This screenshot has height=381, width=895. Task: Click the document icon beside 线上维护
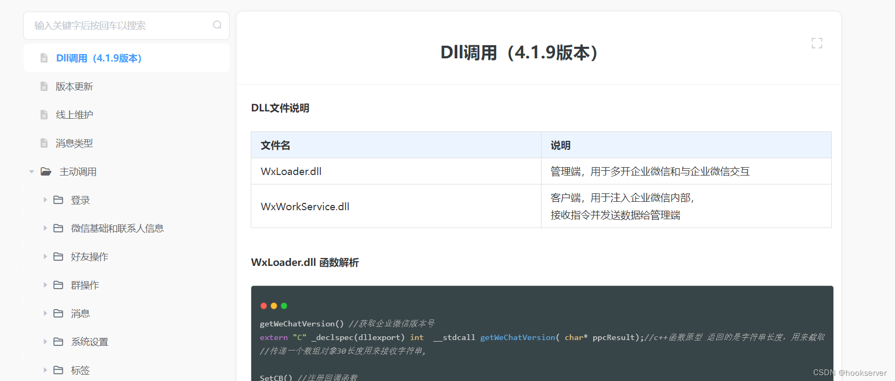(44, 115)
